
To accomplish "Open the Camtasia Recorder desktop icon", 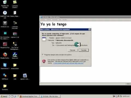I will tap(15, 25).
